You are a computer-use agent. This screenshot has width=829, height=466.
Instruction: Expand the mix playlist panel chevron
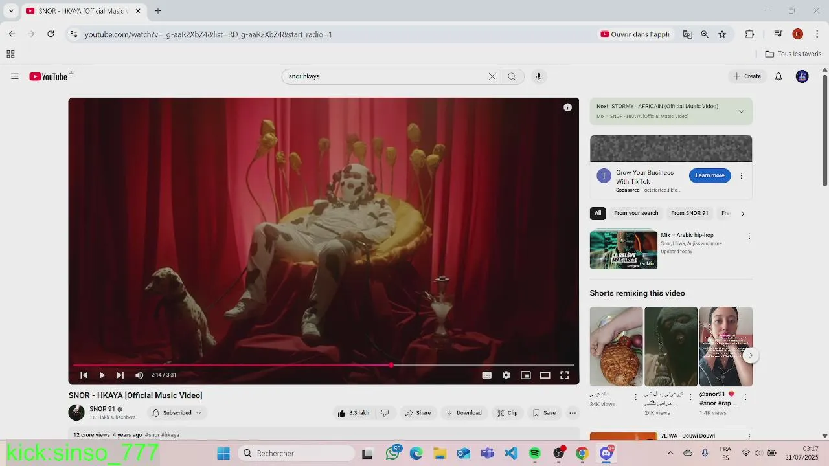[x=741, y=111]
